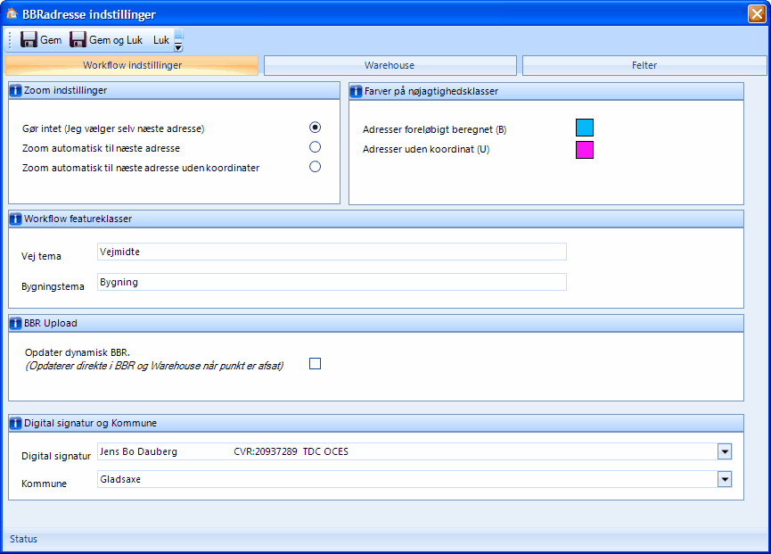Click the italic note about BBR og Warehouse
771x554 pixels.
pos(154,366)
